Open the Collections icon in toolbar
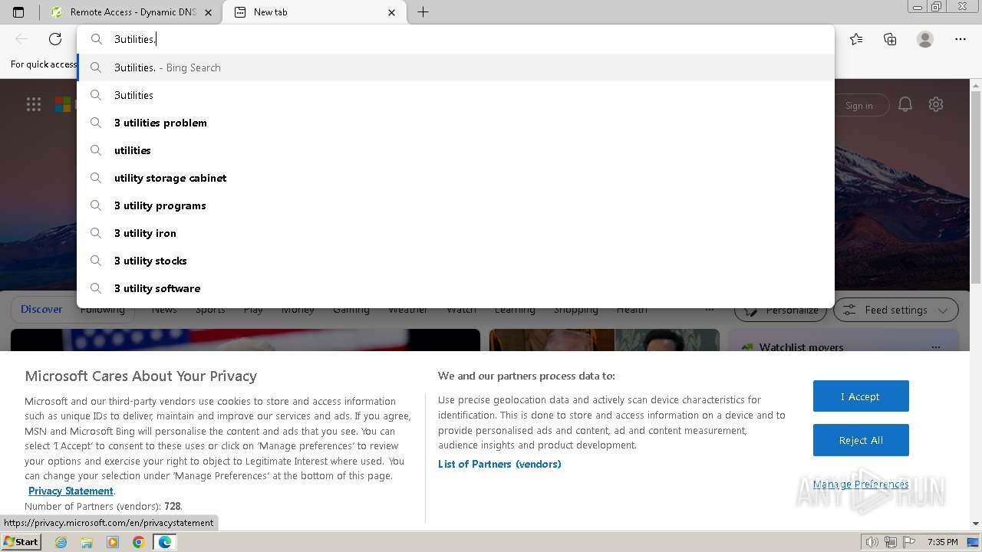This screenshot has width=982, height=552. point(890,39)
